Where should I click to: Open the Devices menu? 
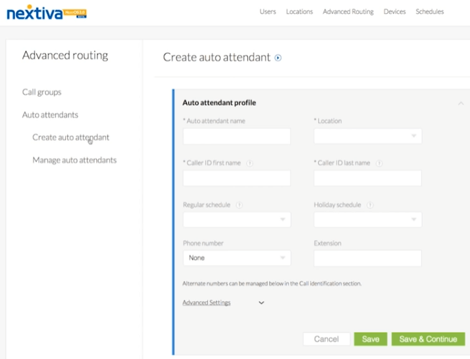point(395,11)
